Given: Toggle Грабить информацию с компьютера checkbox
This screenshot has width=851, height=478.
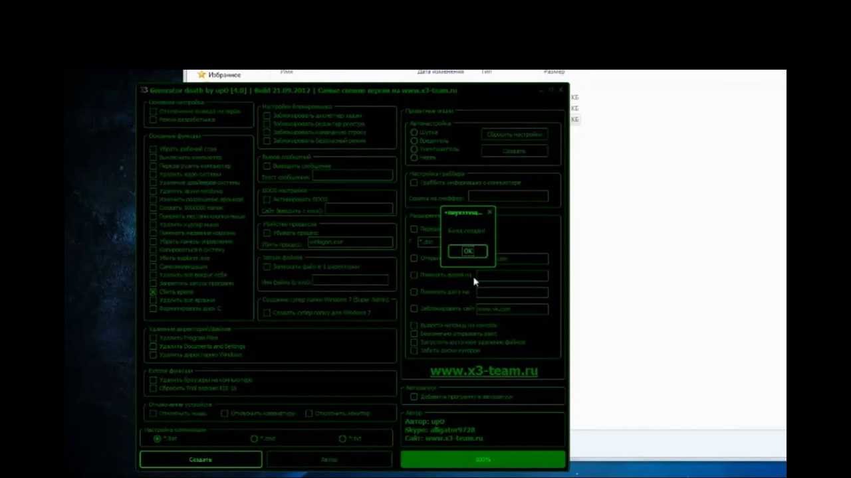Looking at the screenshot, I should [x=414, y=183].
